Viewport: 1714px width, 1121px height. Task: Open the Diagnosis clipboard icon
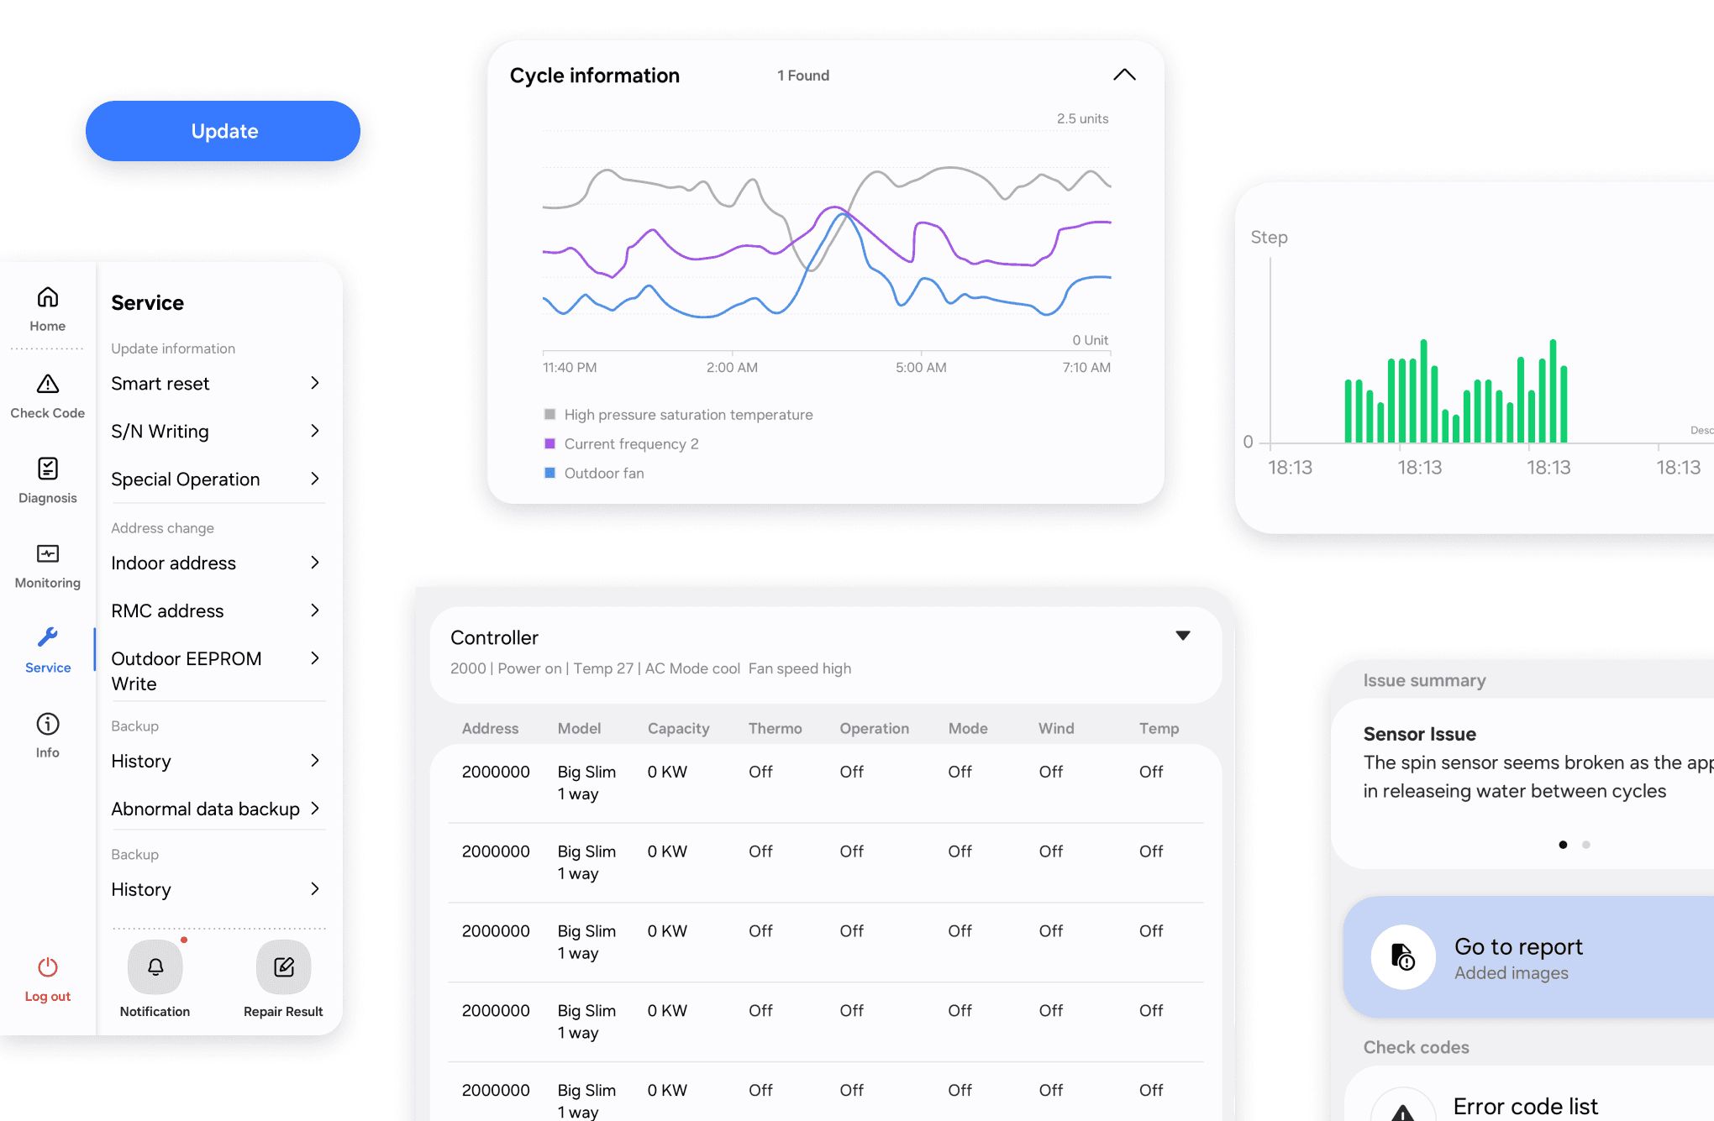[x=48, y=469]
